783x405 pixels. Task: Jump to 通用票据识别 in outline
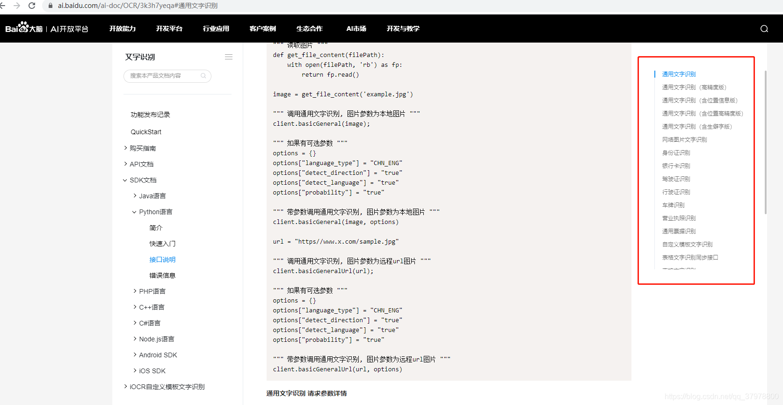tap(679, 231)
